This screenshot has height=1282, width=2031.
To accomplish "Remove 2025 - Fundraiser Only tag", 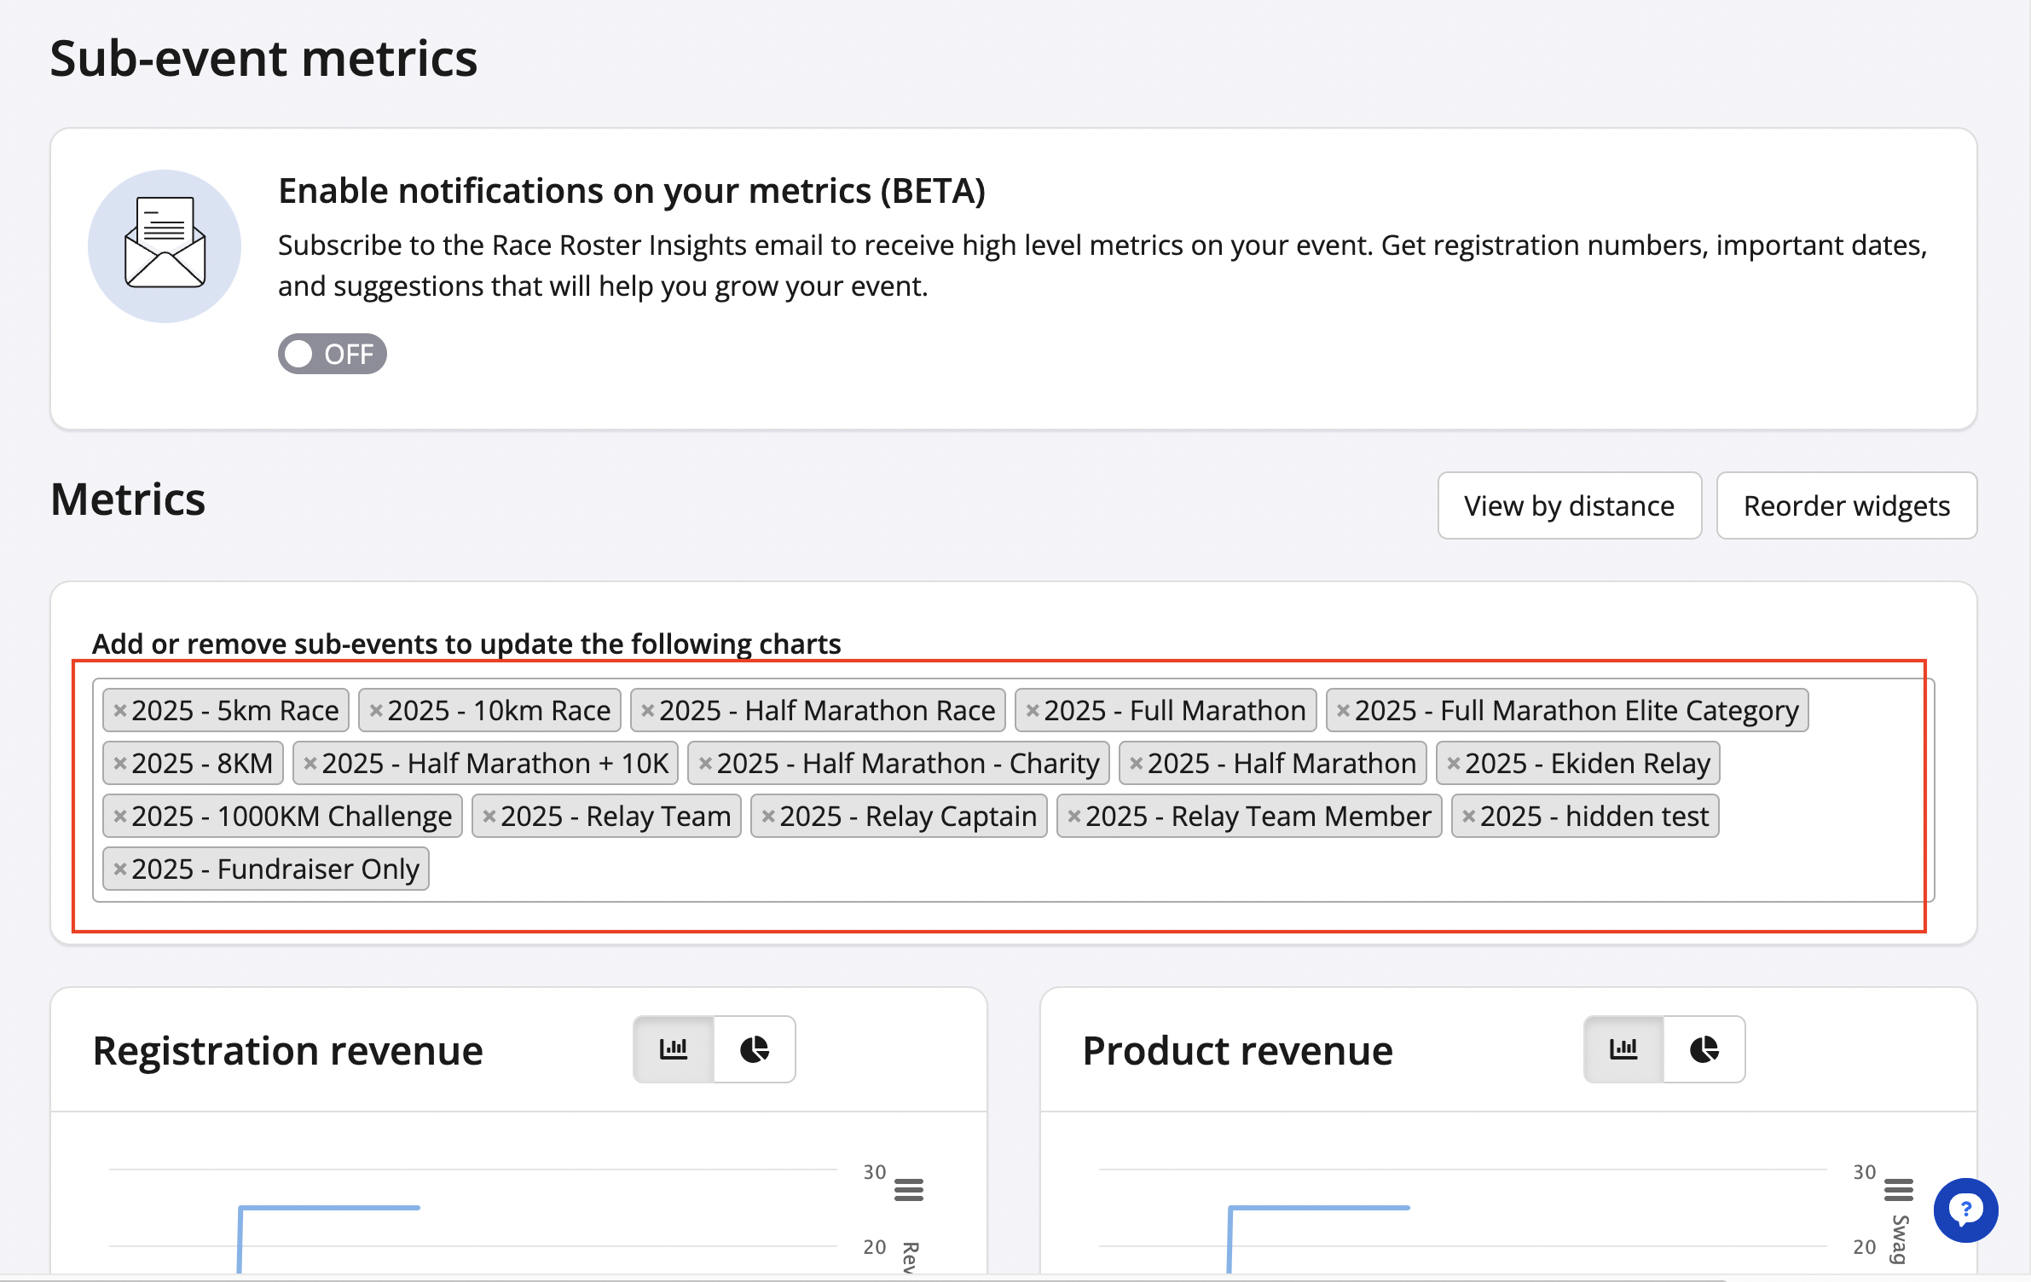I will (120, 869).
